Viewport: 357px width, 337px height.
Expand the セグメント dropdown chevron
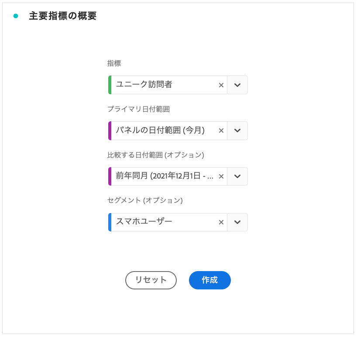click(x=237, y=222)
